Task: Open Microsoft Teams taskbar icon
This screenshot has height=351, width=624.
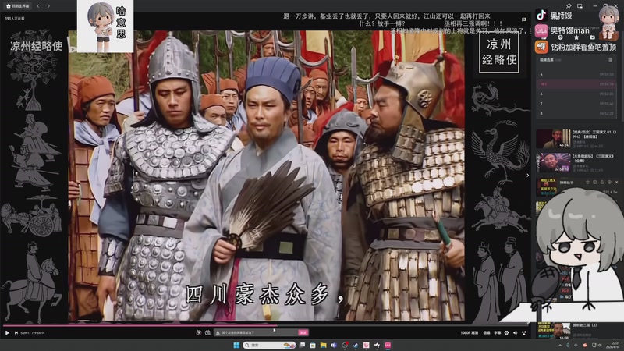Action: tap(334, 345)
